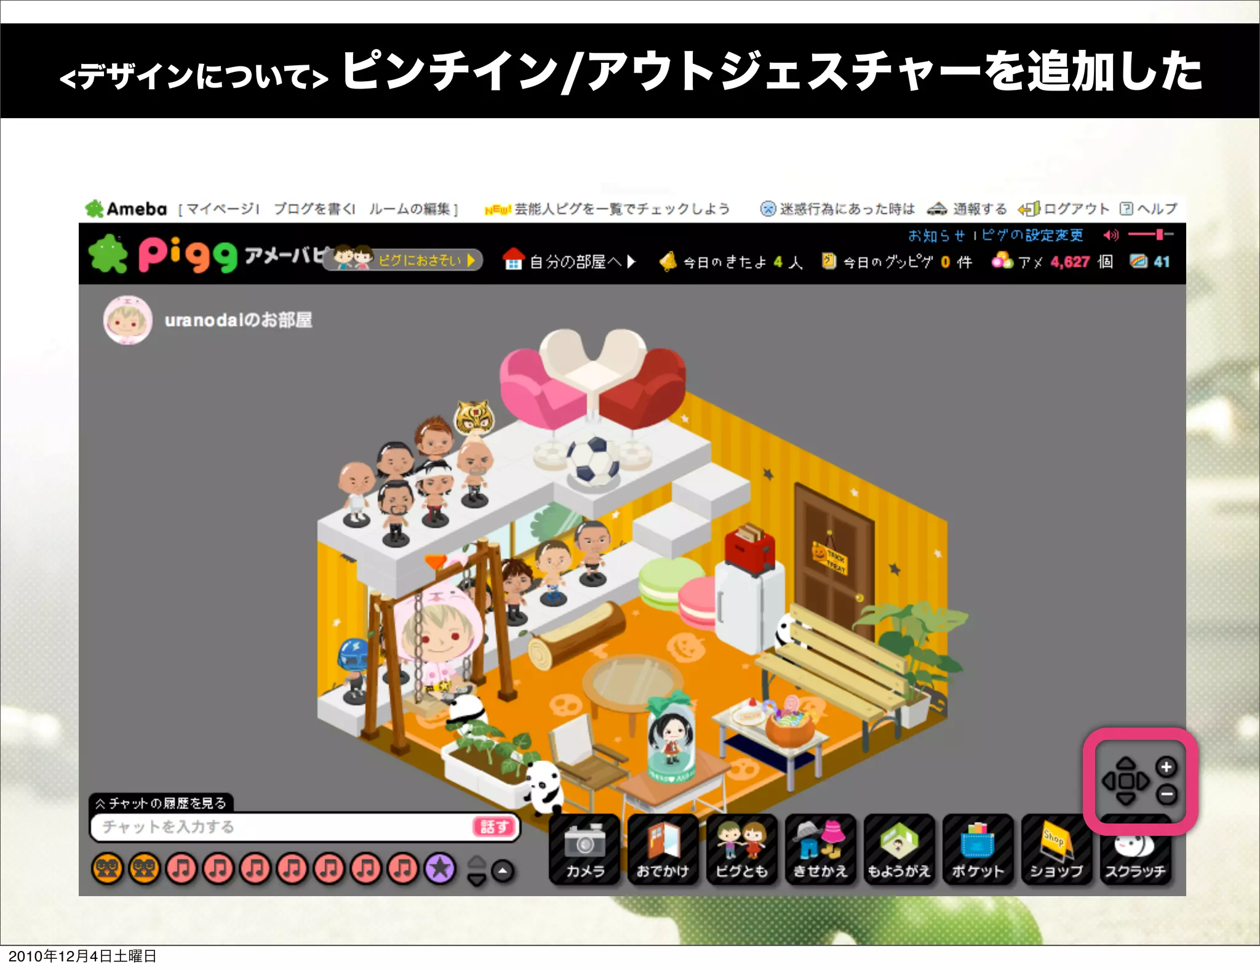The height and width of the screenshot is (970, 1260).
Task: Open ピグの設定変更 settings link
Action: [x=1032, y=235]
